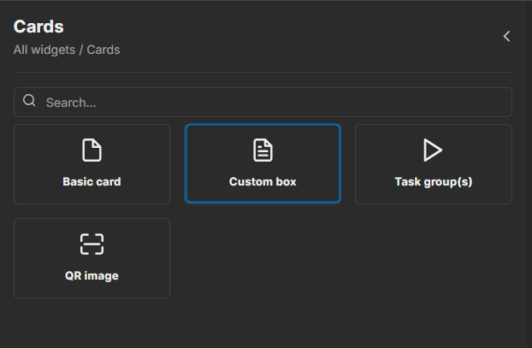Click the QR image scan icon
Image resolution: width=532 pixels, height=348 pixels.
click(92, 245)
